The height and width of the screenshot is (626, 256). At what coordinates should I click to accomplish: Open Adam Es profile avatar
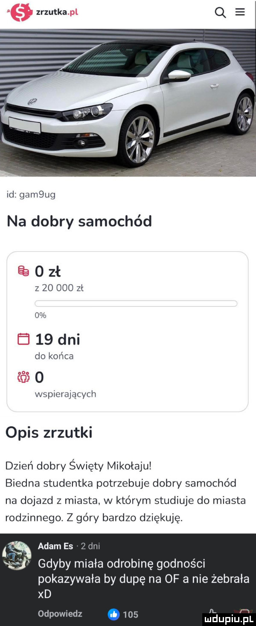tap(17, 555)
